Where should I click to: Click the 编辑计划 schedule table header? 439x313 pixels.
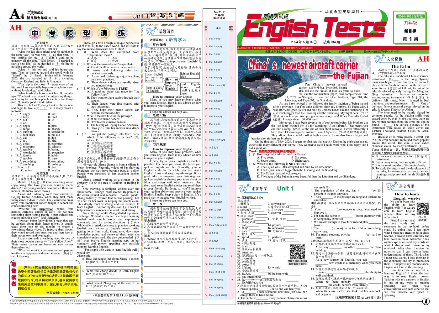coord(219,15)
